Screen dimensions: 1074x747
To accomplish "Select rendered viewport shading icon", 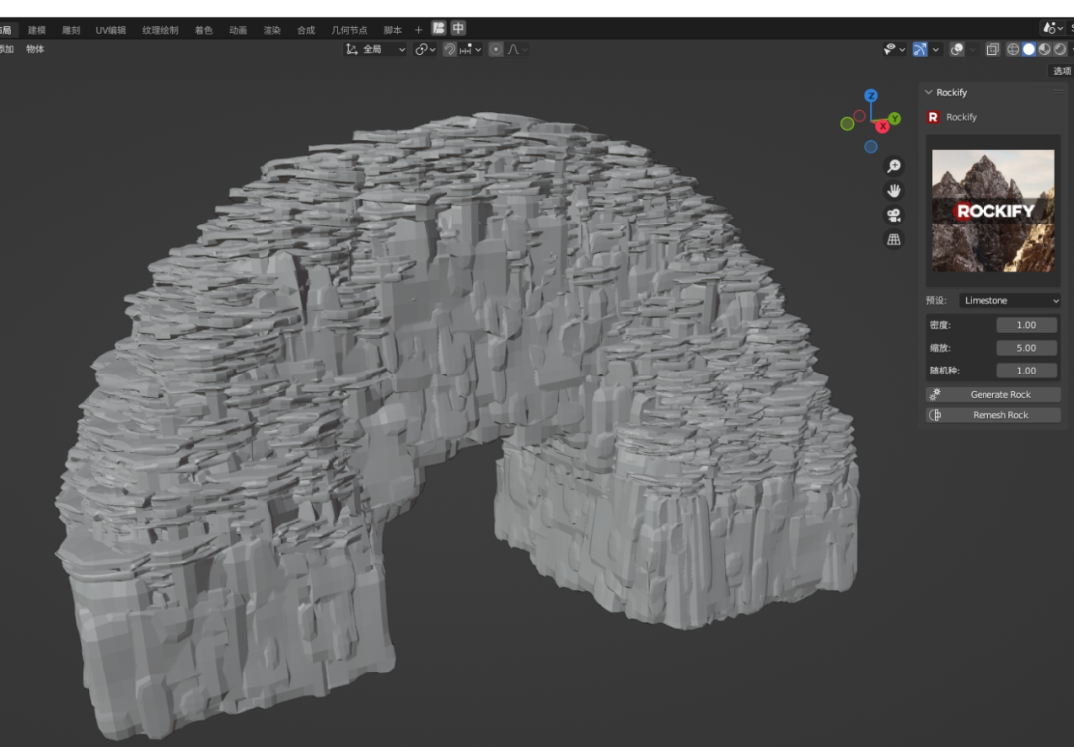I will (x=1060, y=49).
